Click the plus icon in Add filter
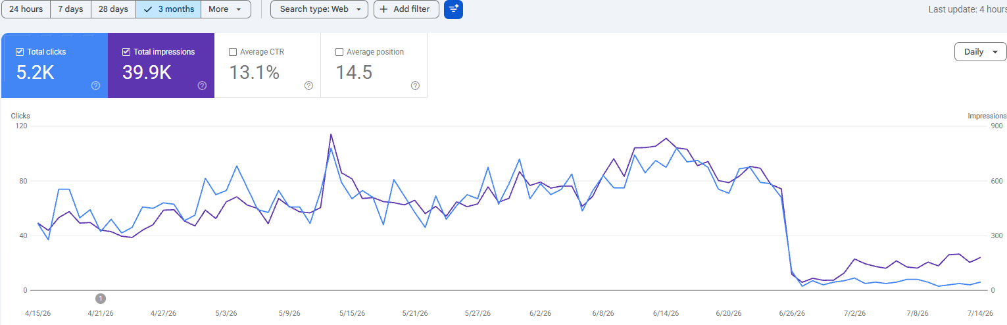Viewport: 1007px width, 325px height. 383,9
